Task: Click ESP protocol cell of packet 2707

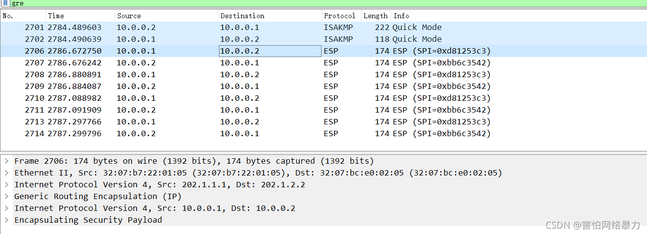Action: (331, 63)
